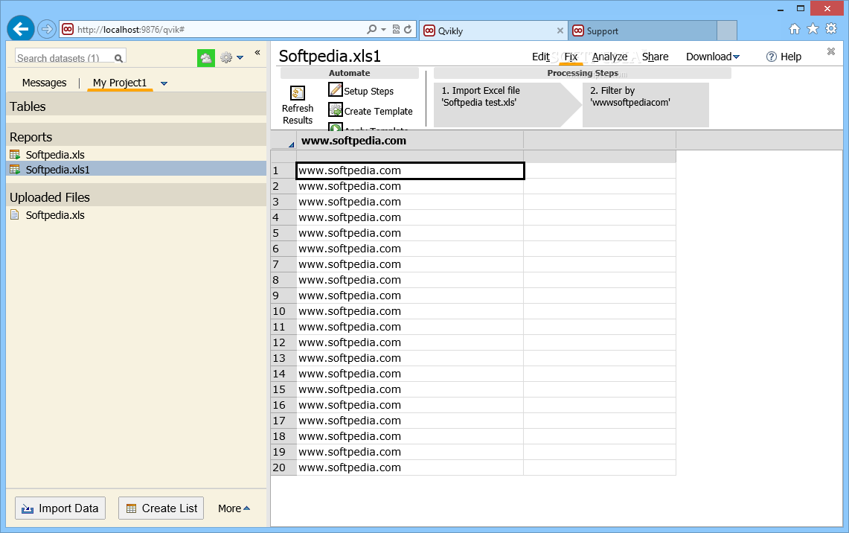Open the dropdown arrow beside sidebar gear
This screenshot has height=533, width=849.
click(240, 57)
